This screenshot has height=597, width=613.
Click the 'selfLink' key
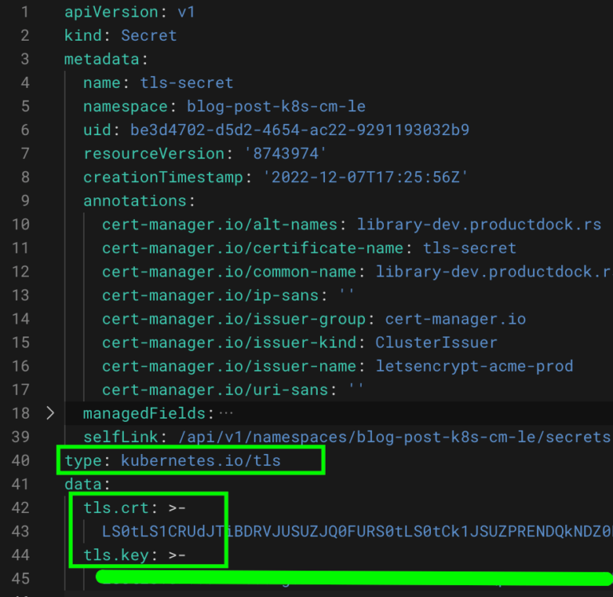point(121,437)
